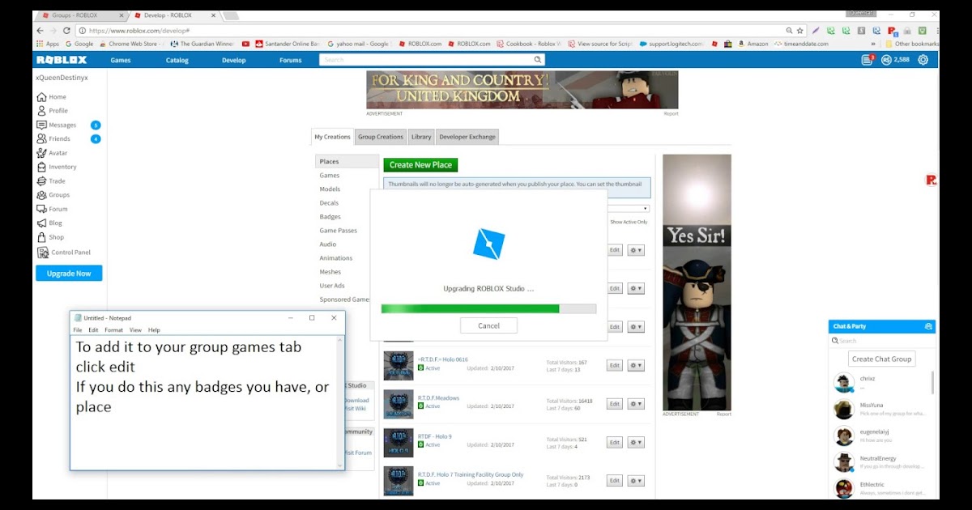This screenshot has height=510, width=972.
Task: Open the Notepad Edit menu
Action: click(x=93, y=330)
